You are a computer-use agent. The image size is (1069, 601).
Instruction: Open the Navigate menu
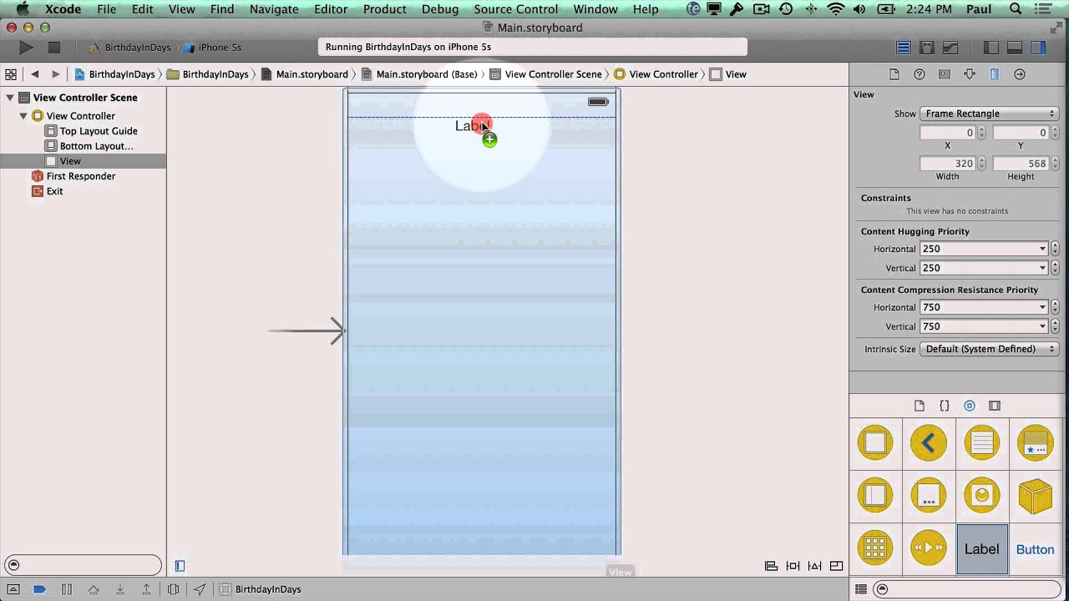(274, 9)
